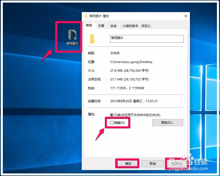Viewport: 220px width, 176px height.
Task: Switch to the 以前的版本 tab
Action: pos(131,26)
